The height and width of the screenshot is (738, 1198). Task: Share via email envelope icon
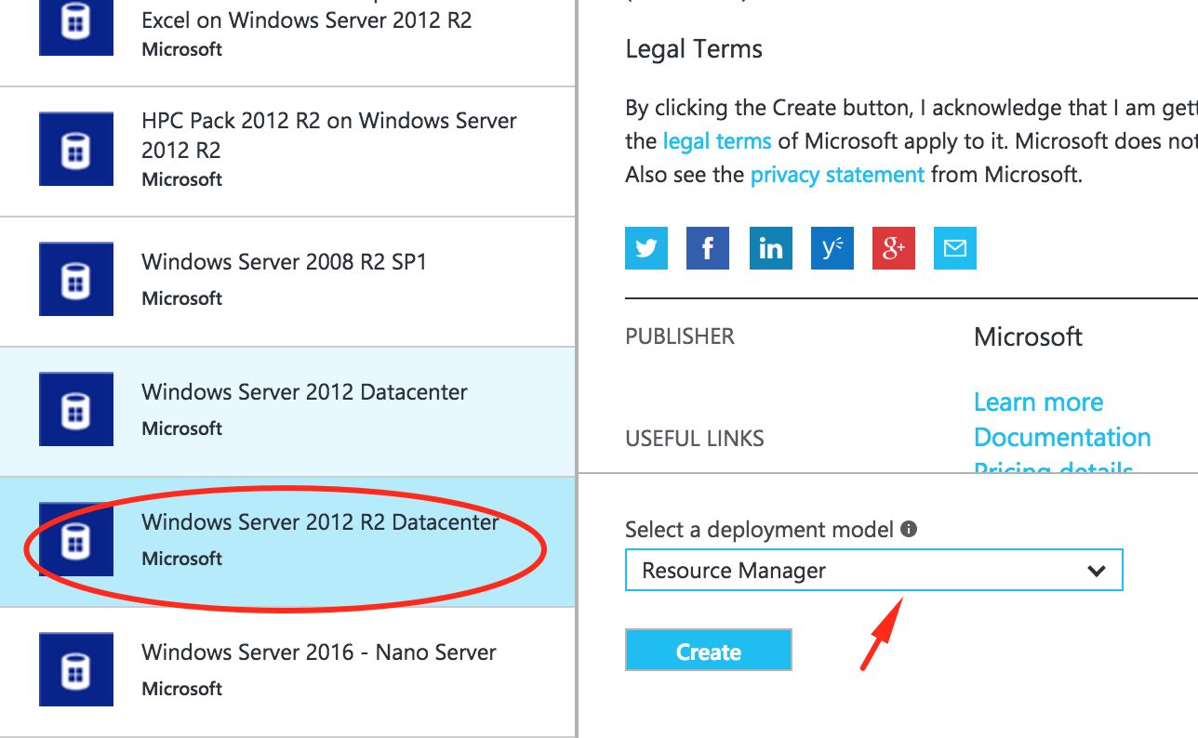coord(955,248)
